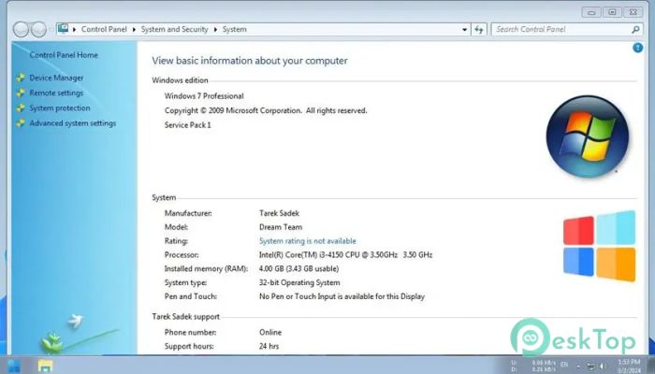Close the System window
655x374 pixels.
pyautogui.click(x=633, y=12)
